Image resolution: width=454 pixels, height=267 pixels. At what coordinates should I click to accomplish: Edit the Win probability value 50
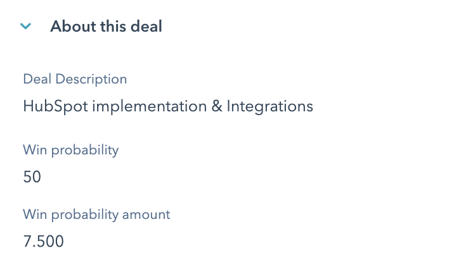tap(32, 177)
